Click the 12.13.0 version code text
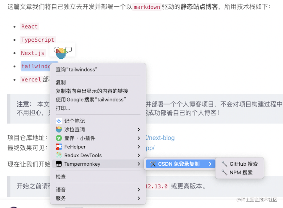Image resolution: width=283 pixels, height=208 pixels. (157, 186)
